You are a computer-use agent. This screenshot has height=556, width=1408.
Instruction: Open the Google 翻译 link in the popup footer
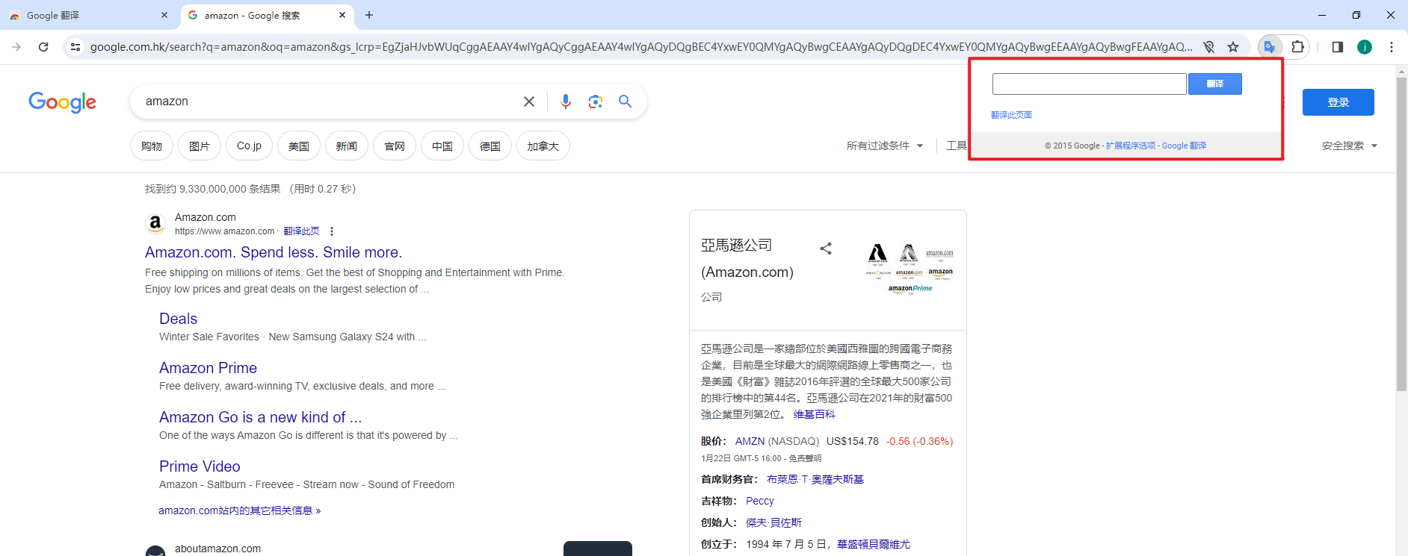click(1184, 146)
